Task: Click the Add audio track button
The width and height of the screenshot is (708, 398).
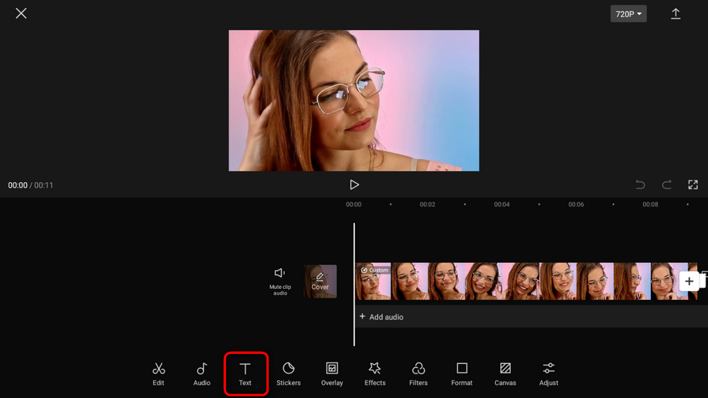Action: point(381,317)
